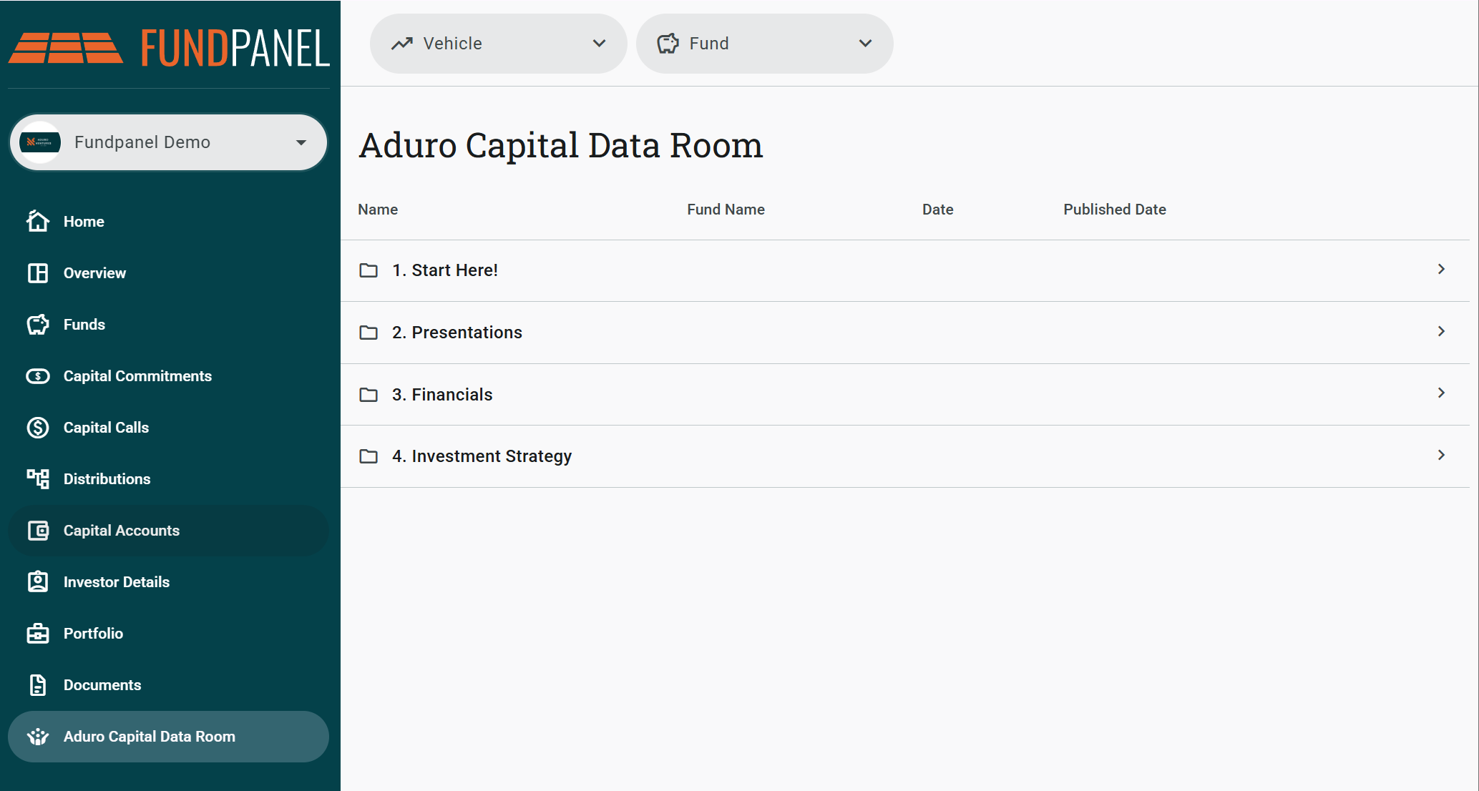This screenshot has width=1479, height=791.
Task: Click the Home house icon in sidebar
Action: point(38,221)
